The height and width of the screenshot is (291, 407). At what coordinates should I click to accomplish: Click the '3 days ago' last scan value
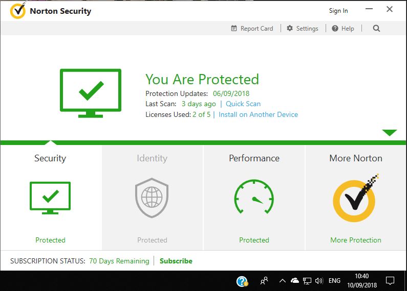click(199, 104)
